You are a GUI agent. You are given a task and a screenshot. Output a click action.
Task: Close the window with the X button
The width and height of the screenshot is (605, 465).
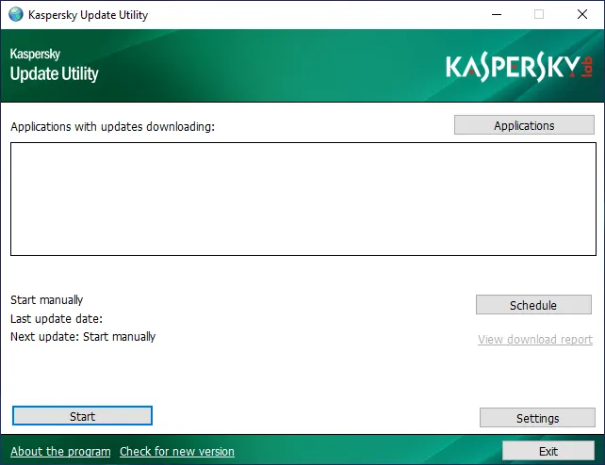582,15
